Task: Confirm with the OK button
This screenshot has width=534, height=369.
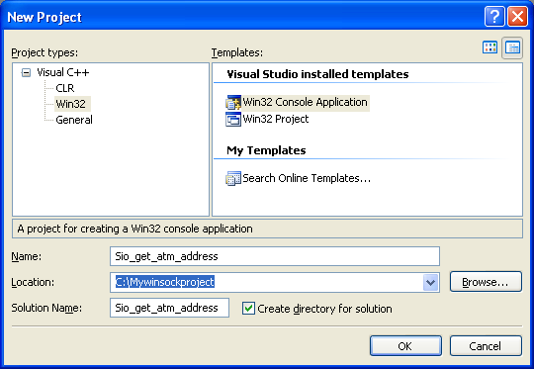Action: 405,346
